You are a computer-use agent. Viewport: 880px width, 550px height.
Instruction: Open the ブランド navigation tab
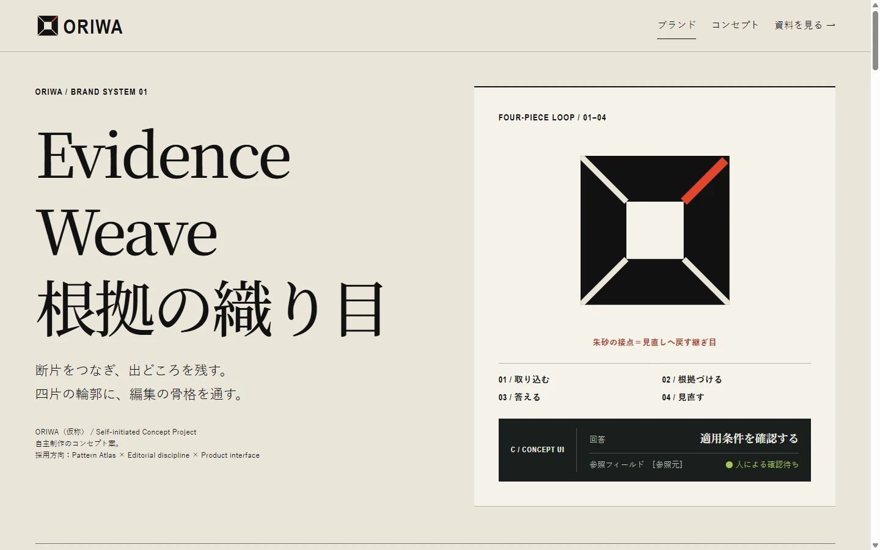(x=676, y=25)
